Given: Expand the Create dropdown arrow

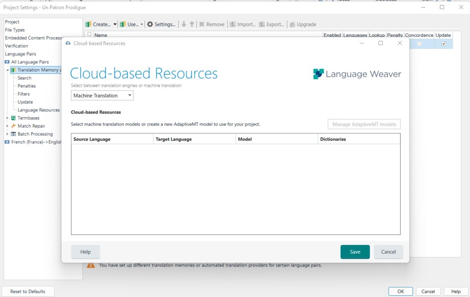Looking at the screenshot, I should [115, 24].
